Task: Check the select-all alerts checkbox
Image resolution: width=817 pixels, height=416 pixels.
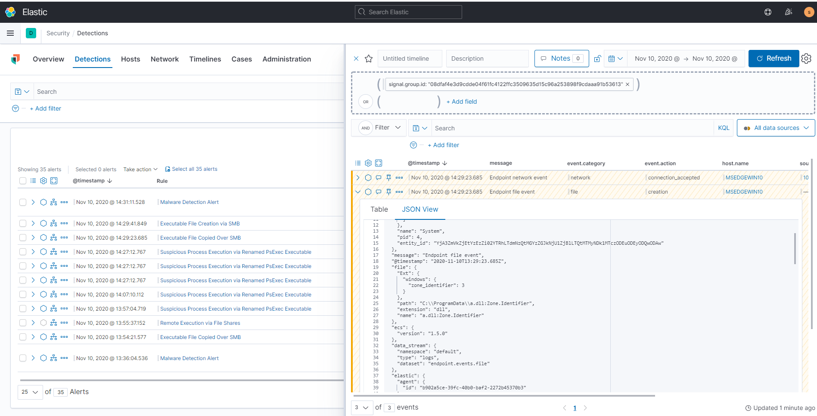Action: coord(23,181)
